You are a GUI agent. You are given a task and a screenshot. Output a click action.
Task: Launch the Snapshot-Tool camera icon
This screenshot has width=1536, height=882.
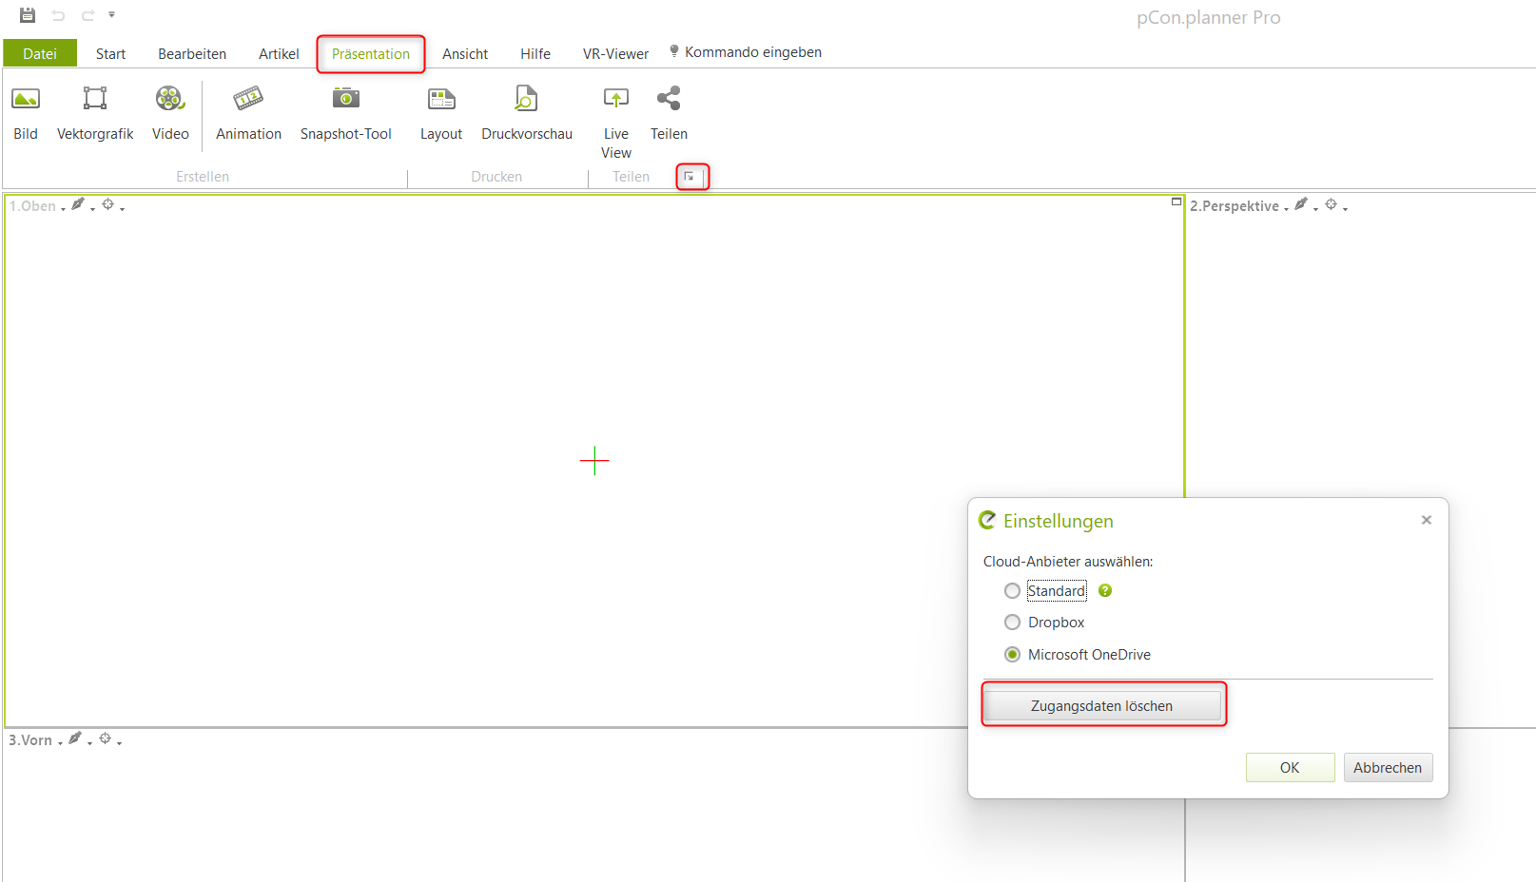click(x=345, y=100)
